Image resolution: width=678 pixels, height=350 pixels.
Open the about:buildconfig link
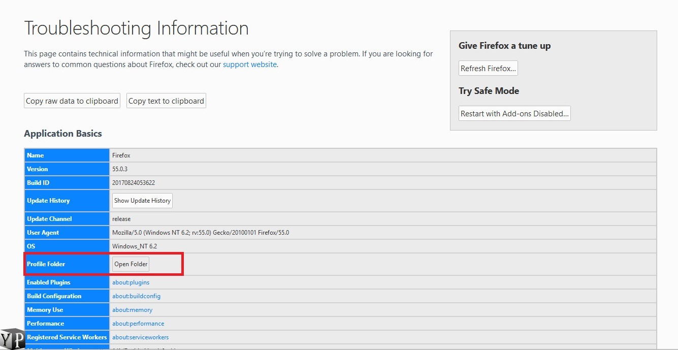pyautogui.click(x=136, y=296)
